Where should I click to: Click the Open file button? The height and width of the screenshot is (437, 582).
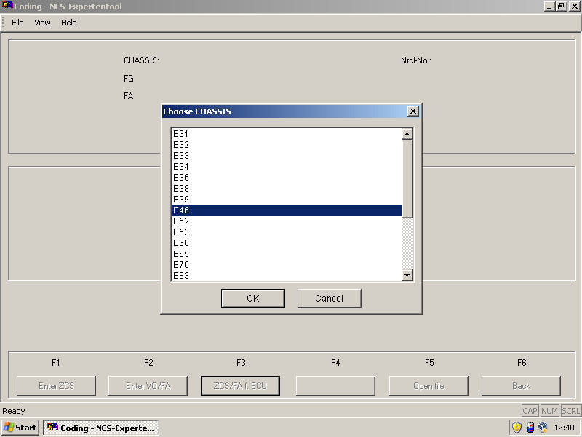[428, 386]
